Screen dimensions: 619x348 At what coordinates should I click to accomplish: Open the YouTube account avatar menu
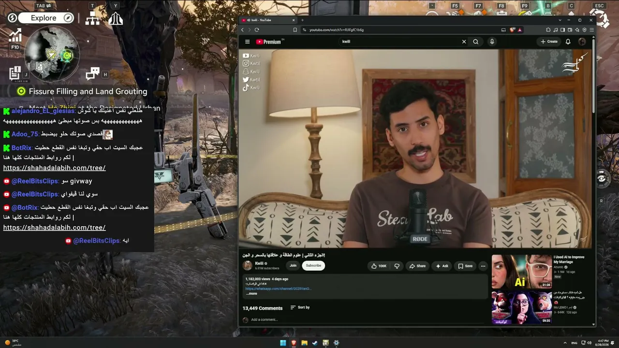[x=582, y=42]
